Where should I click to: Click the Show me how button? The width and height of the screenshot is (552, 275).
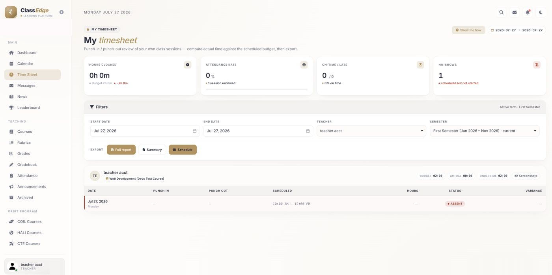[x=468, y=30]
